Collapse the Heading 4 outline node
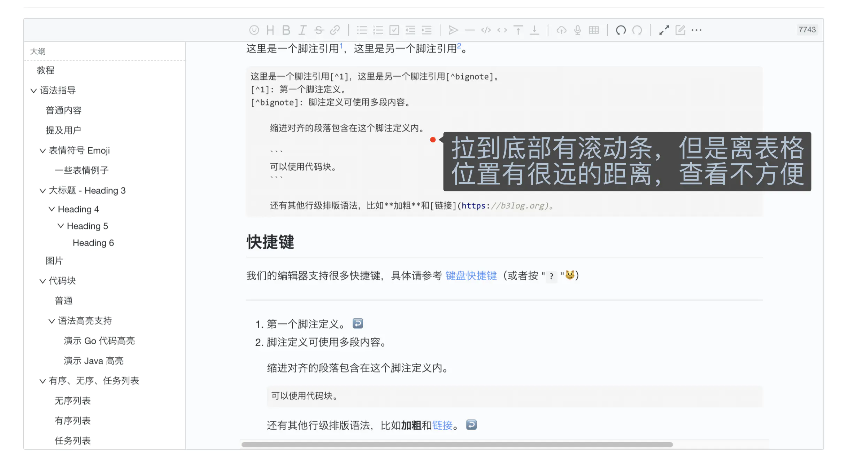This screenshot has width=846, height=461. coord(52,209)
